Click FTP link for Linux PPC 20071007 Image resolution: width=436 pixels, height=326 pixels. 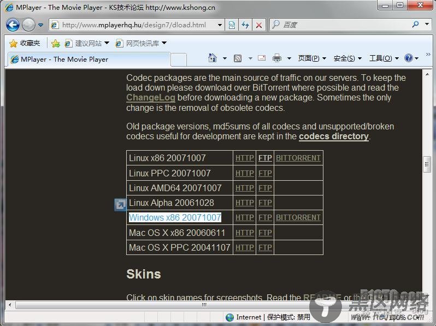click(x=265, y=173)
